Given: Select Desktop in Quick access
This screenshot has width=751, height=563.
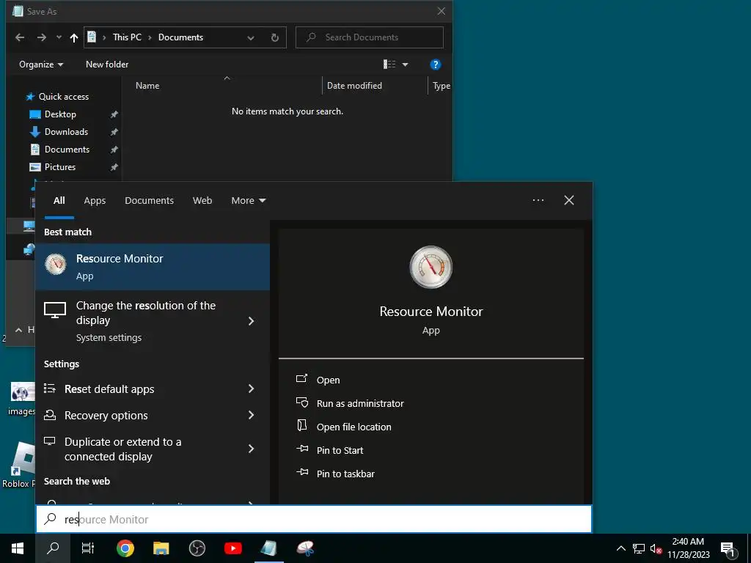Looking at the screenshot, I should (x=60, y=114).
